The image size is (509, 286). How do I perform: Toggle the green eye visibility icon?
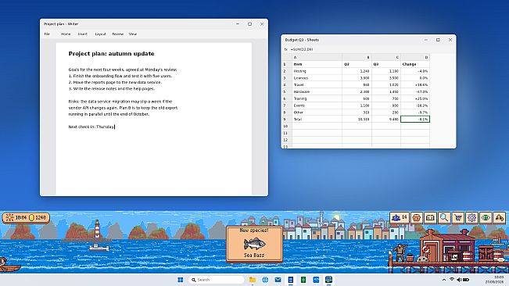(486, 217)
